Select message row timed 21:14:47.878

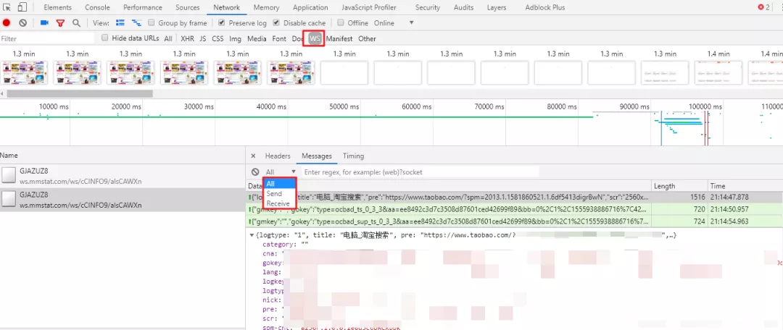[x=514, y=197]
